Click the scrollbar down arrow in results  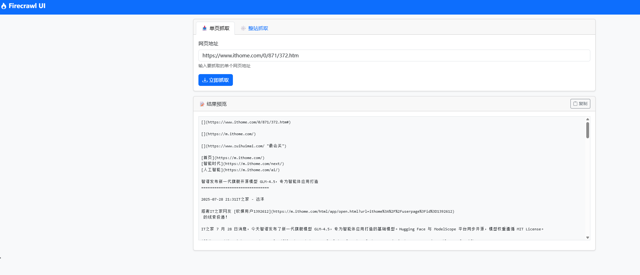click(588, 237)
